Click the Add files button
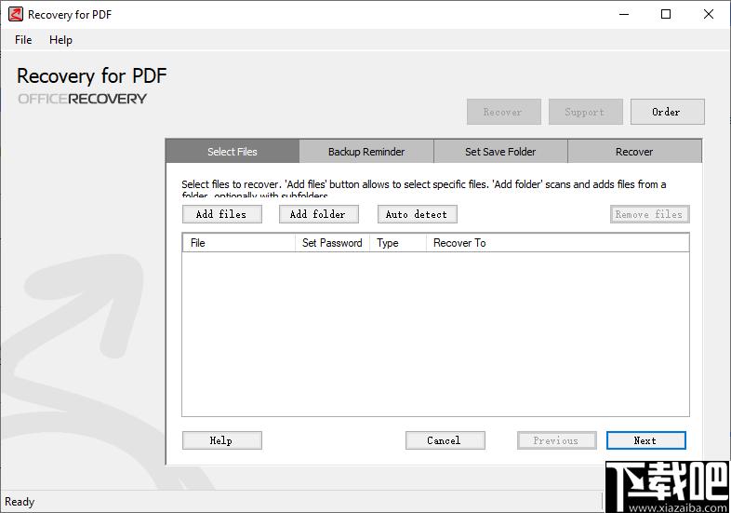 [x=222, y=214]
